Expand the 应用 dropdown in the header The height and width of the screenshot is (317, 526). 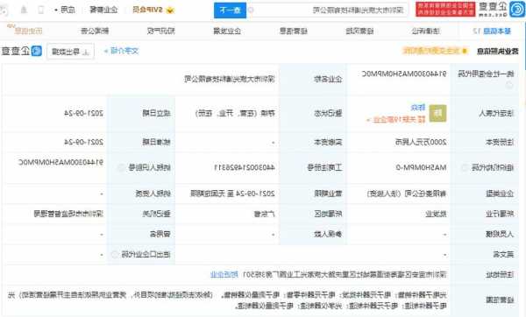[65, 10]
